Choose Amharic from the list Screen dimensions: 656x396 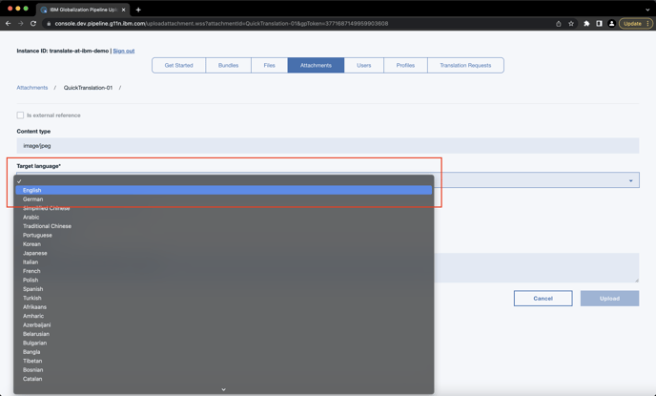pyautogui.click(x=224, y=316)
